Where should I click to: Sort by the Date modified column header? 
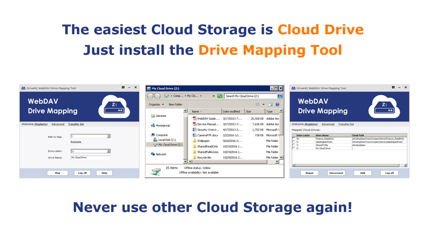click(x=233, y=112)
